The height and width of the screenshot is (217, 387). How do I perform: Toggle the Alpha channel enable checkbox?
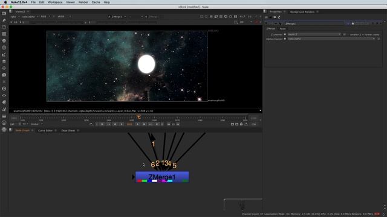[285, 39]
